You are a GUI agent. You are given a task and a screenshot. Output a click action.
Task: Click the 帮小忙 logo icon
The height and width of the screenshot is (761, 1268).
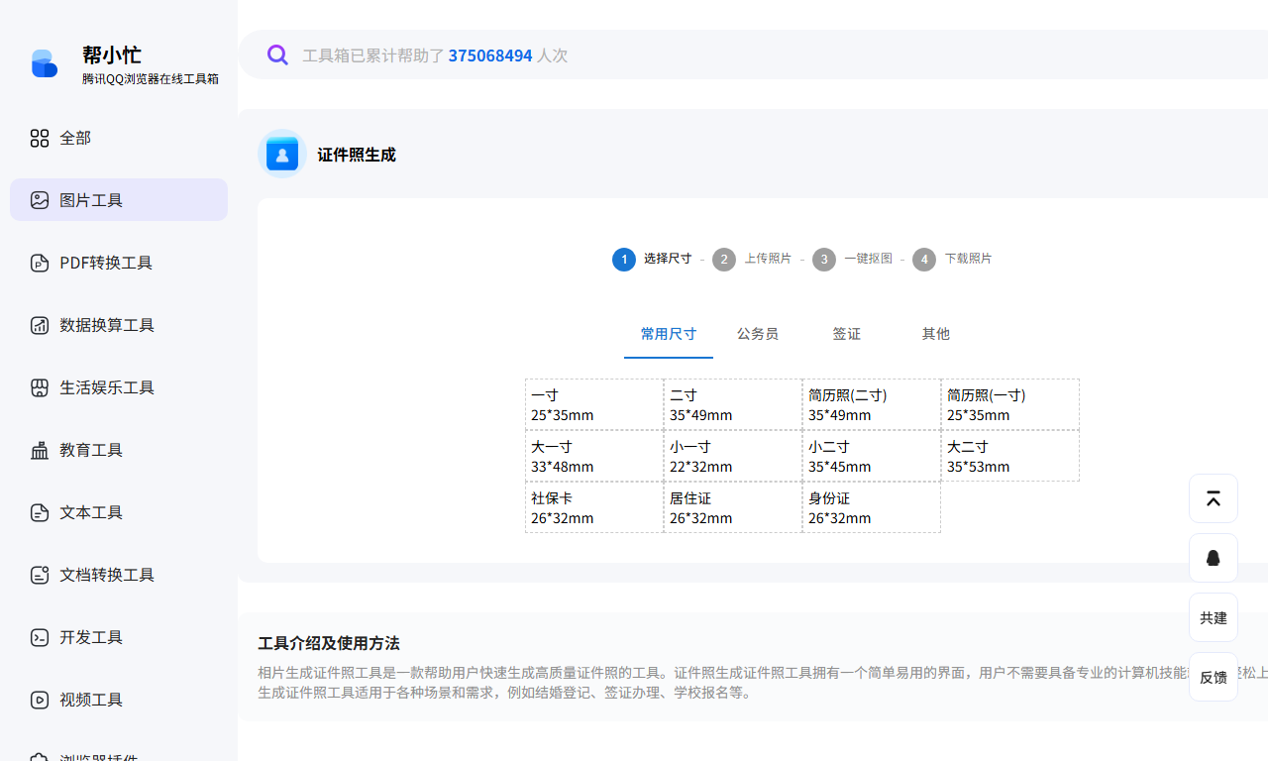point(44,63)
